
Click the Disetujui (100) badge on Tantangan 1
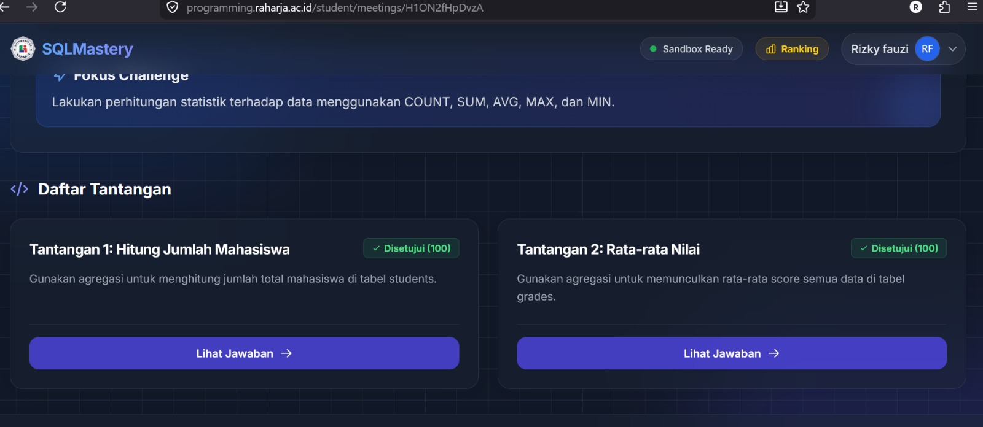(411, 248)
